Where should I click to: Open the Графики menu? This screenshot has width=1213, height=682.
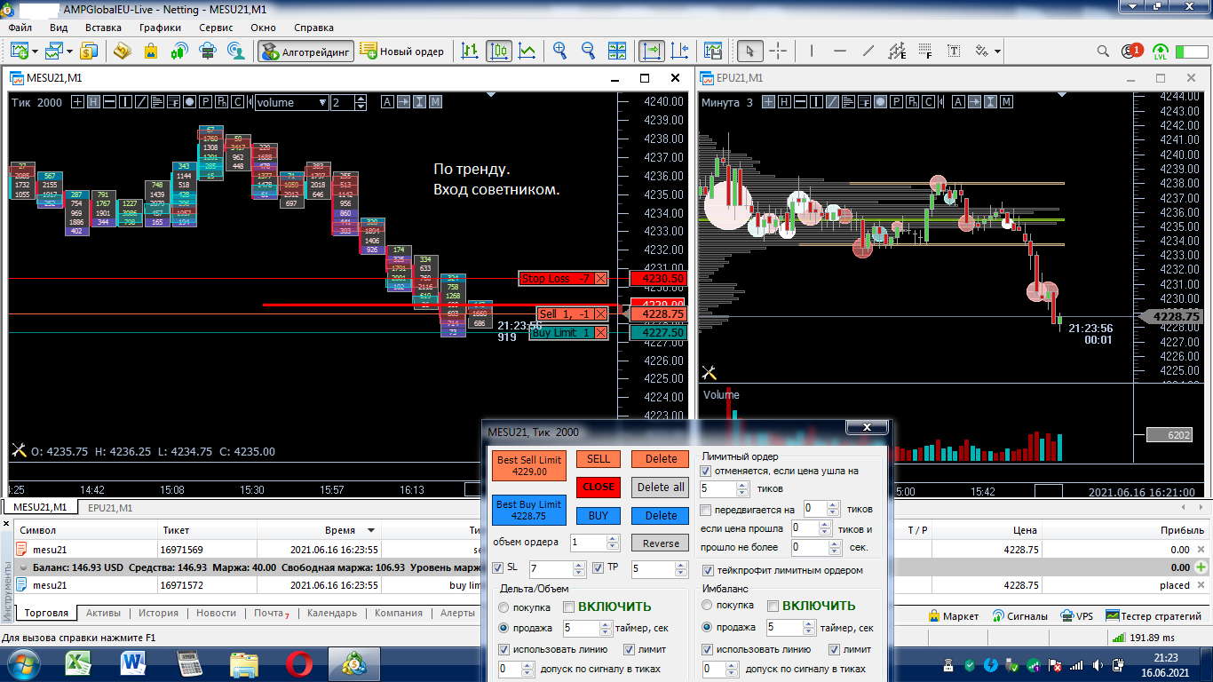tap(160, 28)
